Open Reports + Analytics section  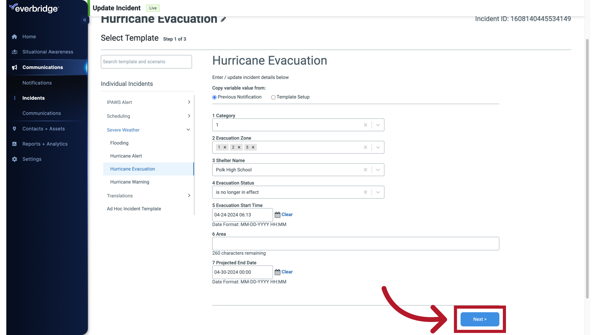45,144
